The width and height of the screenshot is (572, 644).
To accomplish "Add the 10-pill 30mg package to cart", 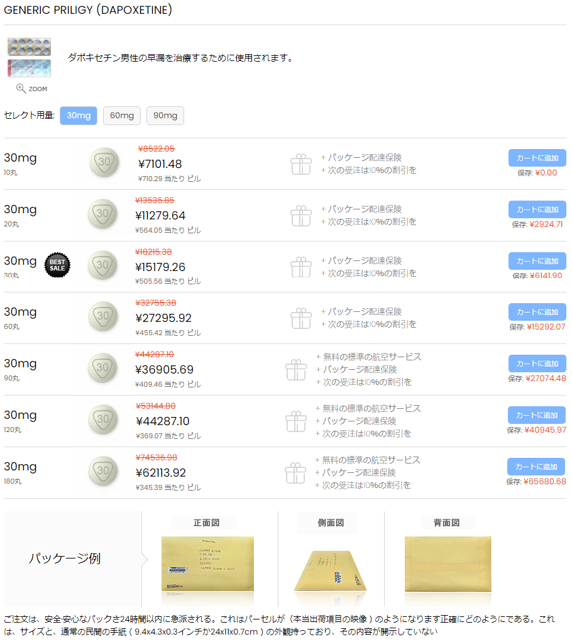I will point(537,158).
